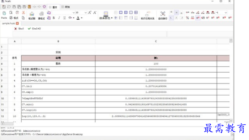Toggle Bold formatting
The width and height of the screenshot is (249, 140).
tap(54, 18)
